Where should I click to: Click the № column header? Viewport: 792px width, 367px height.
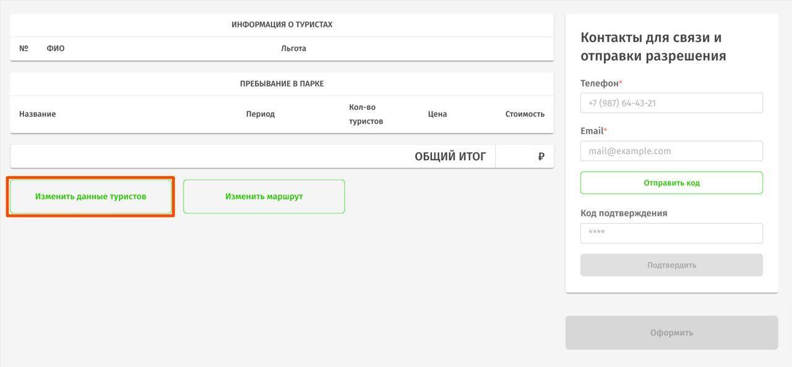click(24, 48)
